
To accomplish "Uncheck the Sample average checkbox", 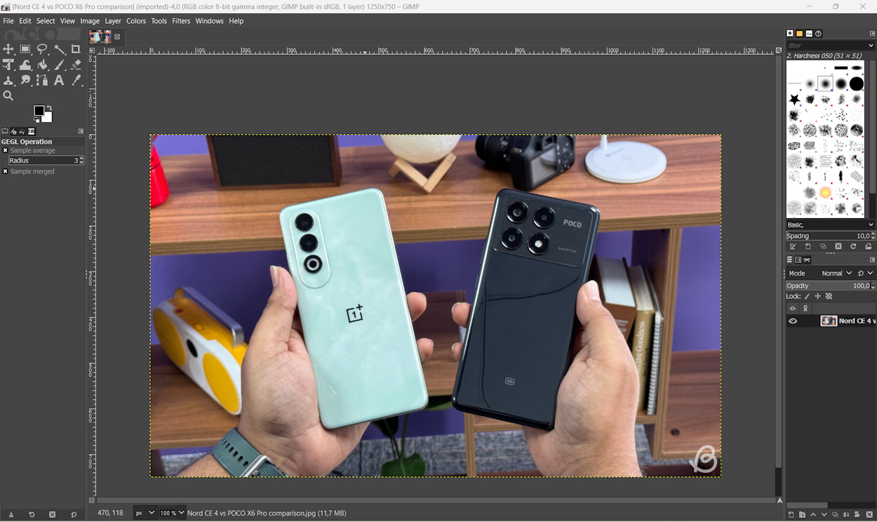I will point(6,150).
